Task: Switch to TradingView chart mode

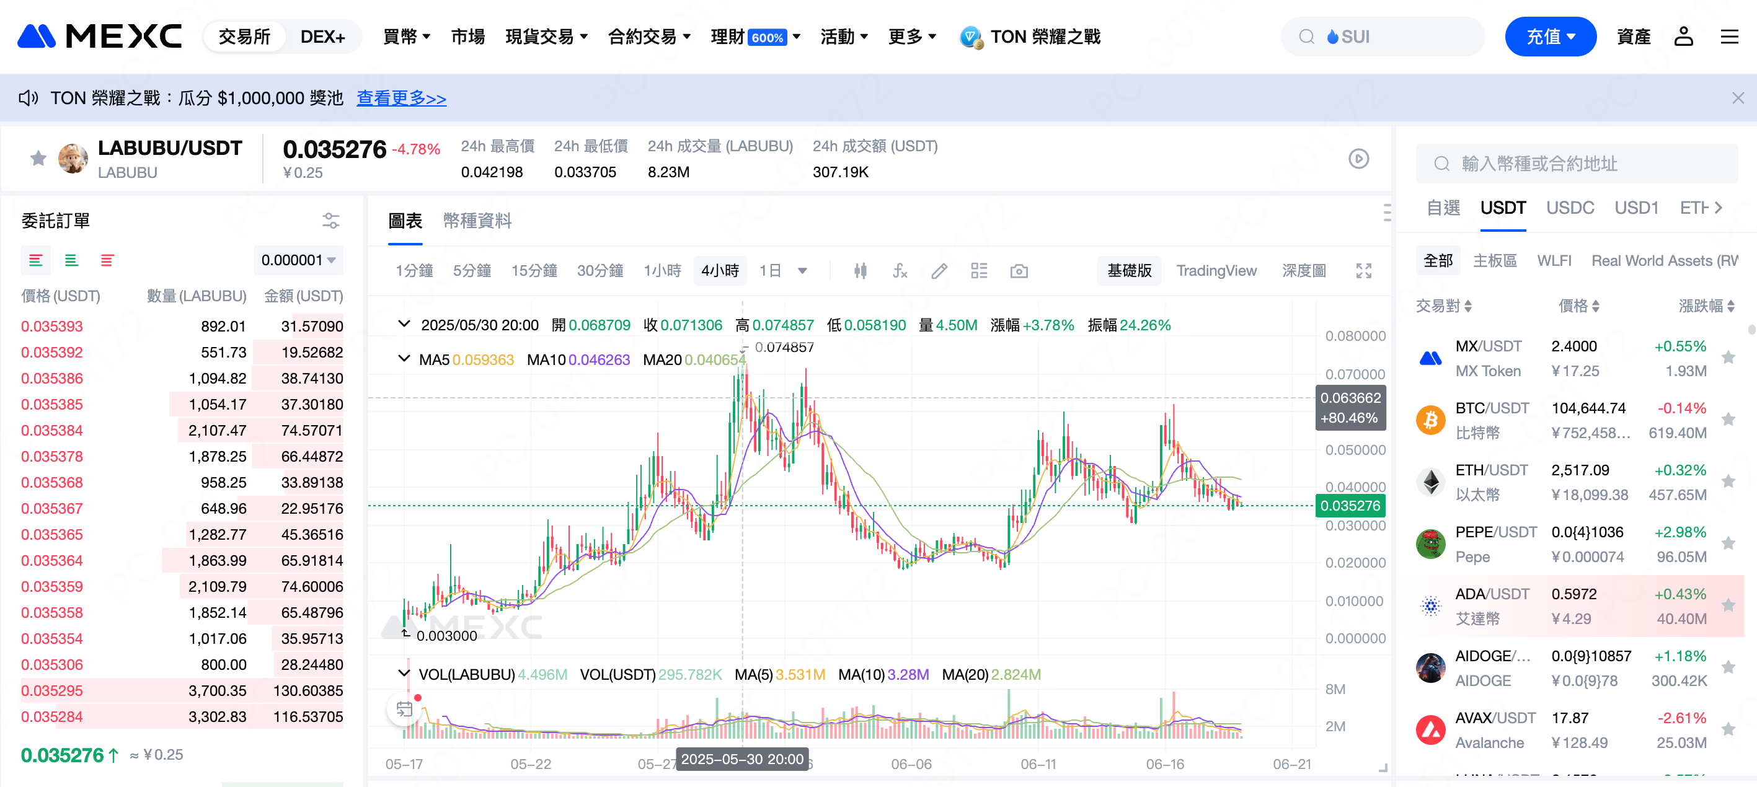Action: (x=1216, y=271)
